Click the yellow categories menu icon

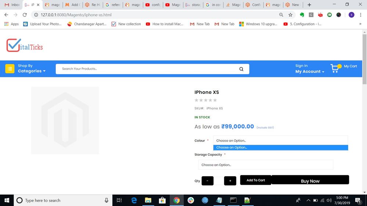[x=10, y=69]
